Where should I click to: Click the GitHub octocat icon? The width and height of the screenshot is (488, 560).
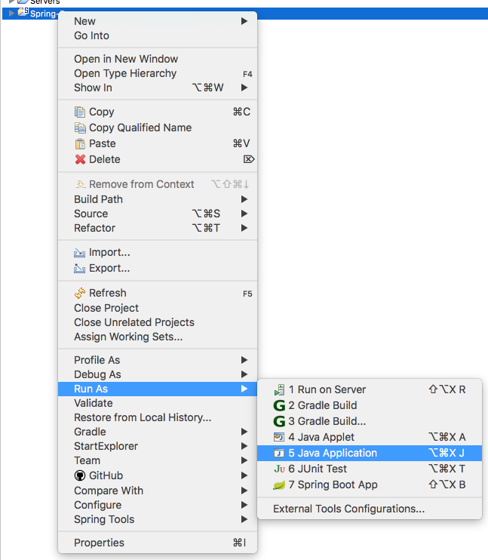click(x=80, y=475)
